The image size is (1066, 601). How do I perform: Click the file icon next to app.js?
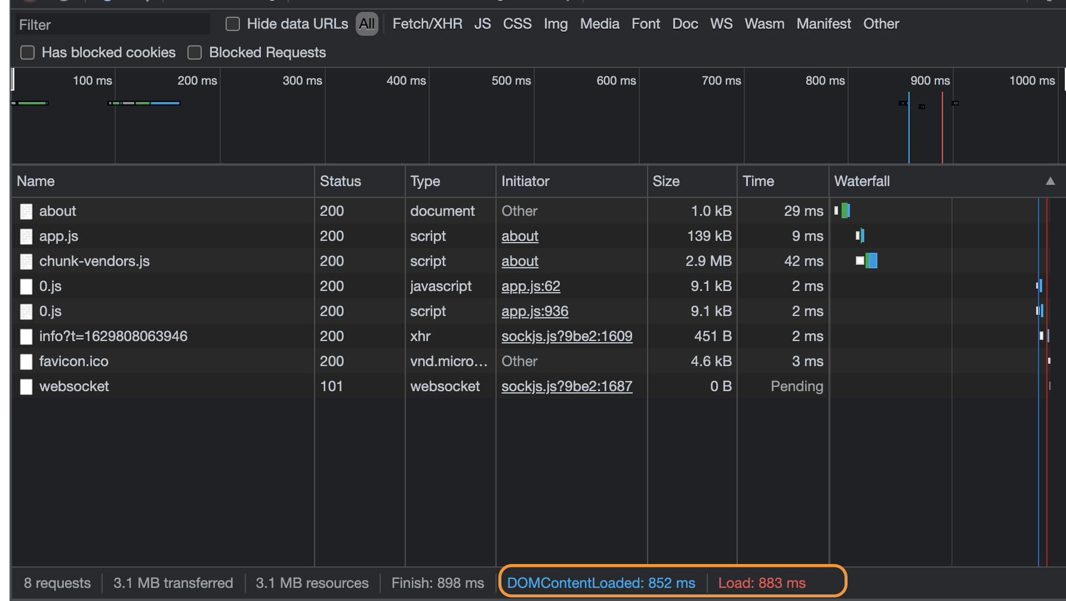coord(26,236)
